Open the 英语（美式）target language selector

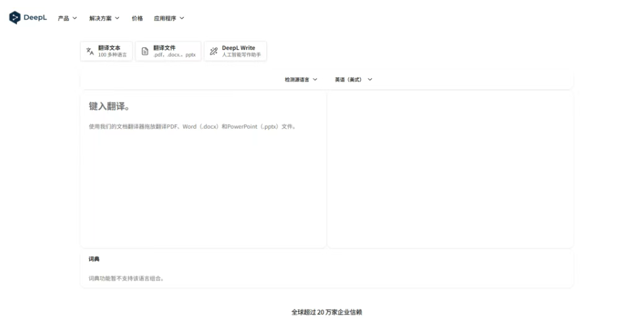click(x=354, y=79)
